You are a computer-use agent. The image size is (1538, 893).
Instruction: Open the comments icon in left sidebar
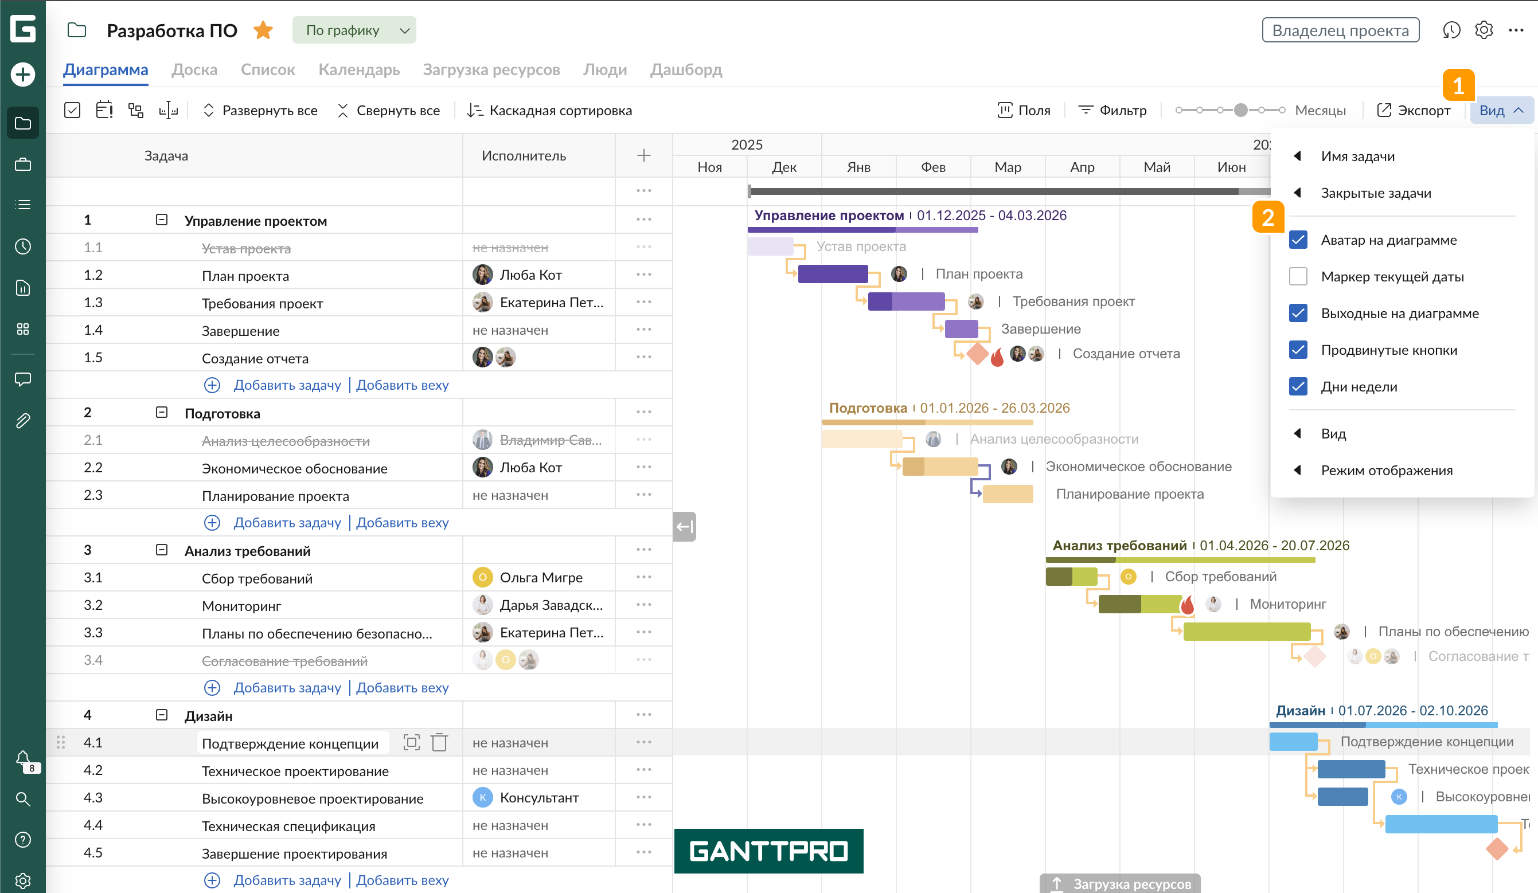point(22,379)
